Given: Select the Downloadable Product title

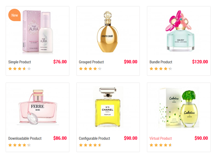Looking at the screenshot, I should click(25, 138).
